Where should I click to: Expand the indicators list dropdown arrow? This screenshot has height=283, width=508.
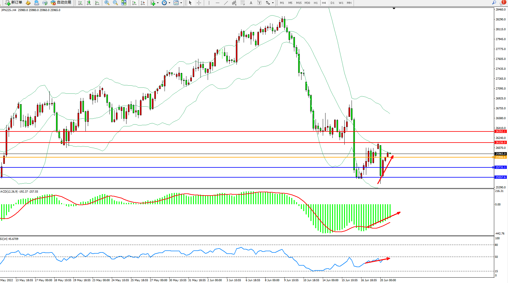[158, 3]
